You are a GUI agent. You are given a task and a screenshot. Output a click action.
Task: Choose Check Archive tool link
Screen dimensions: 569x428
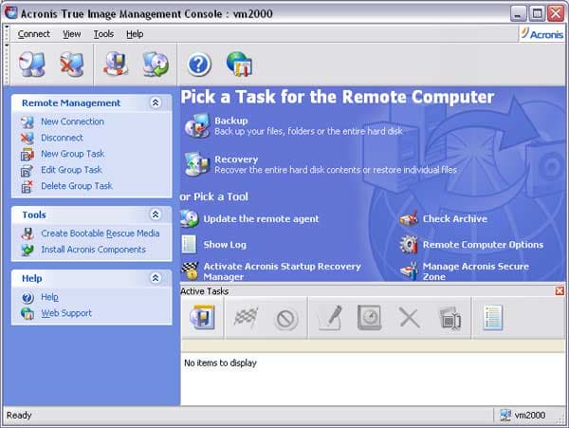coord(454,219)
